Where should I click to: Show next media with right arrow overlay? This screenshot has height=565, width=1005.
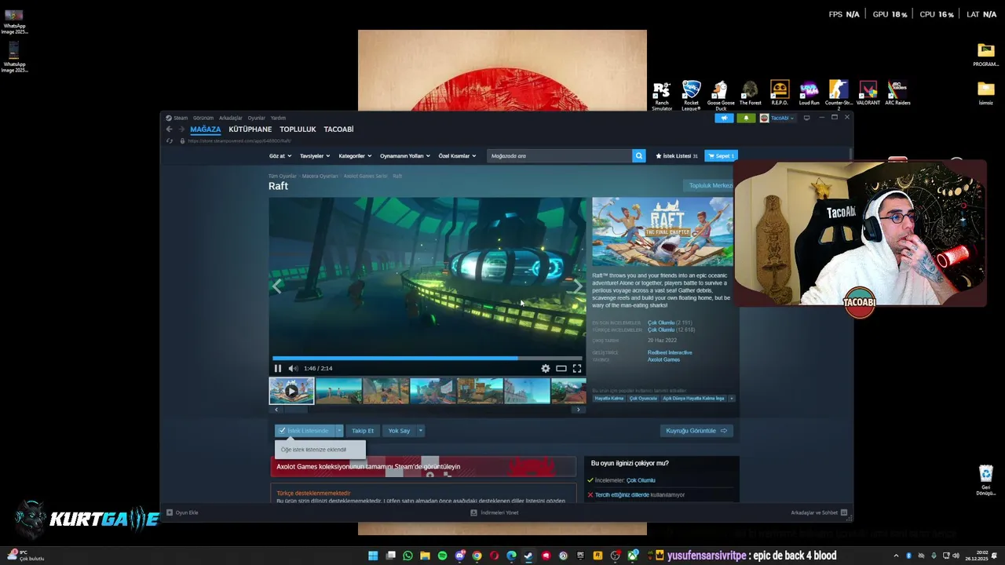[x=579, y=286]
